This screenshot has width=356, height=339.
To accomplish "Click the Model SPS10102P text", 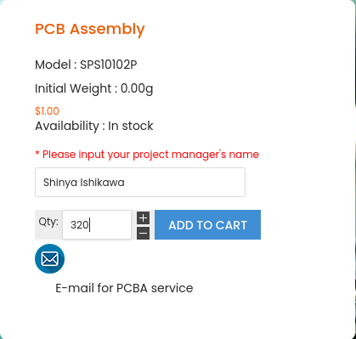I will tap(86, 65).
